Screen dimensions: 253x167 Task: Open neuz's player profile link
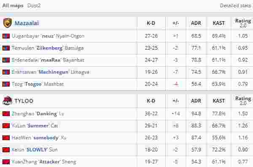48,36
